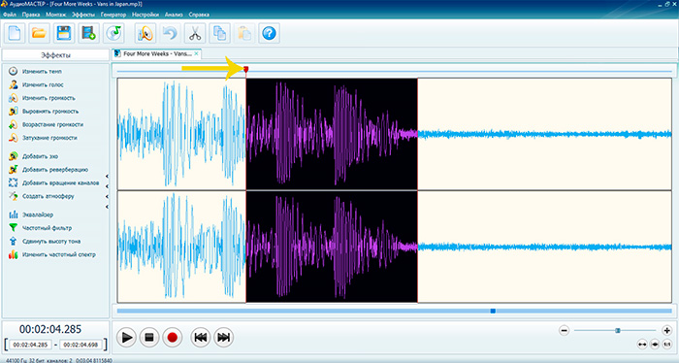
Task: Cut the selection with the scissors icon
Action: 195,33
